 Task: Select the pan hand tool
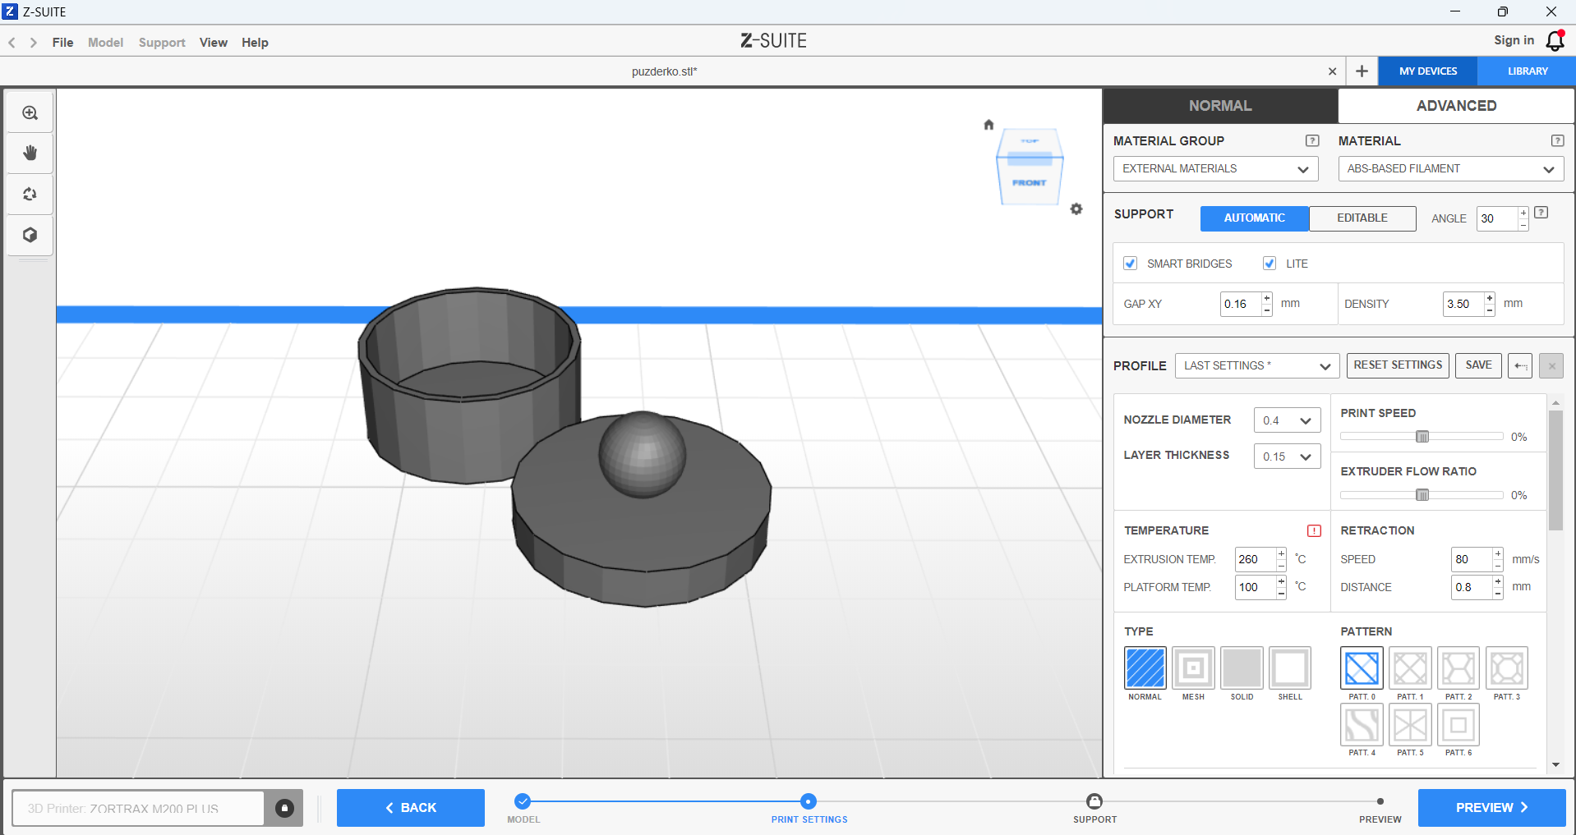click(30, 154)
